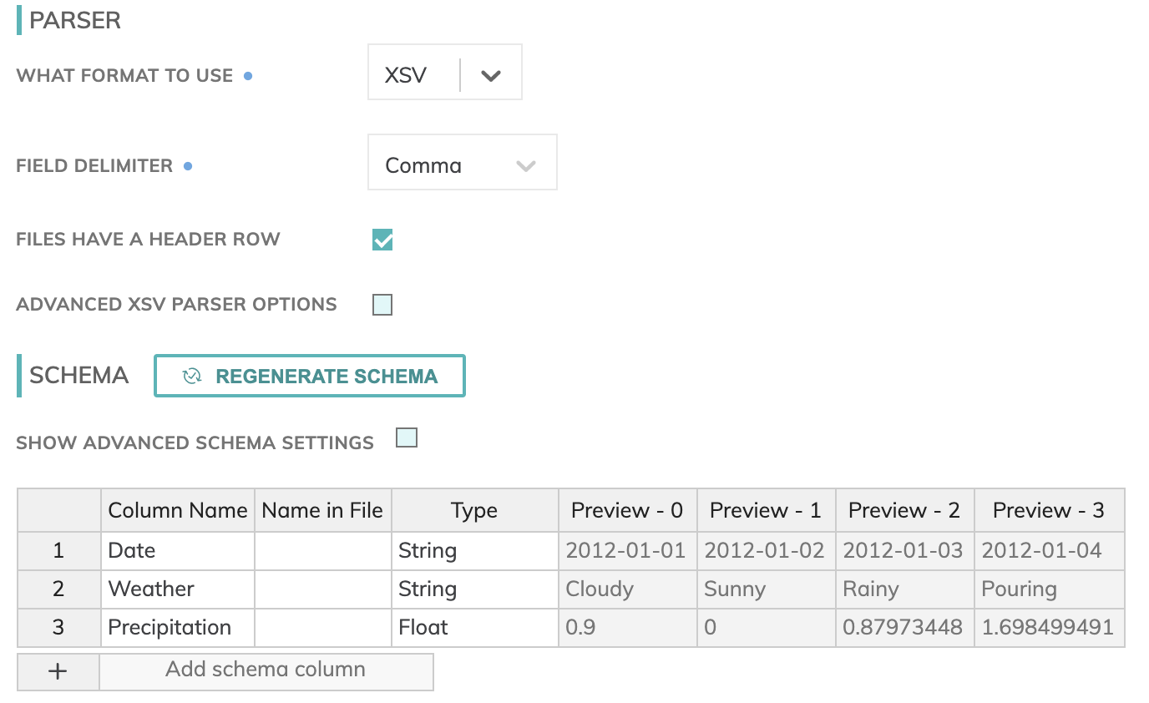This screenshot has width=1149, height=703.
Task: Click the info dot beside What Format To Use
Action: tap(248, 76)
